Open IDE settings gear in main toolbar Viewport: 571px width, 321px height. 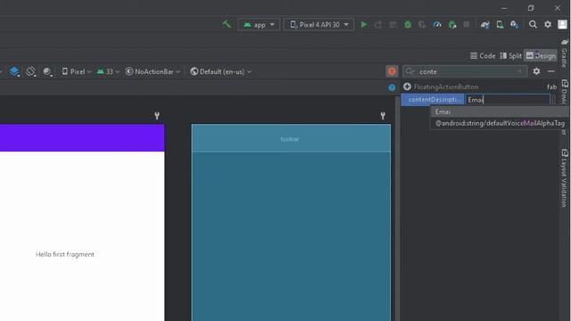click(548, 24)
